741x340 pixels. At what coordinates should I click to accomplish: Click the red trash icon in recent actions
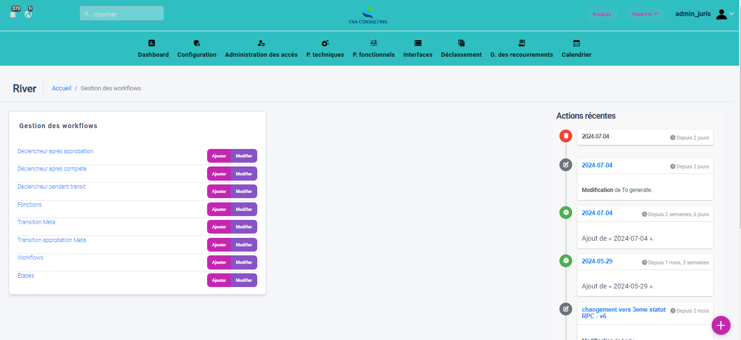[x=566, y=136]
